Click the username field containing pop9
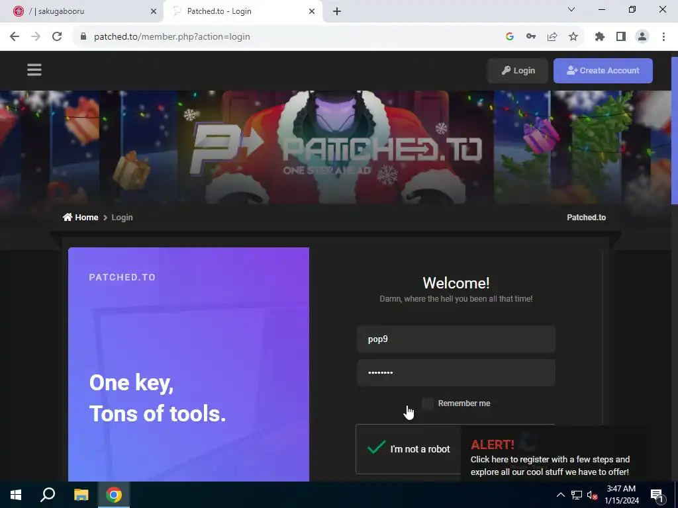The height and width of the screenshot is (508, 678). click(x=456, y=339)
